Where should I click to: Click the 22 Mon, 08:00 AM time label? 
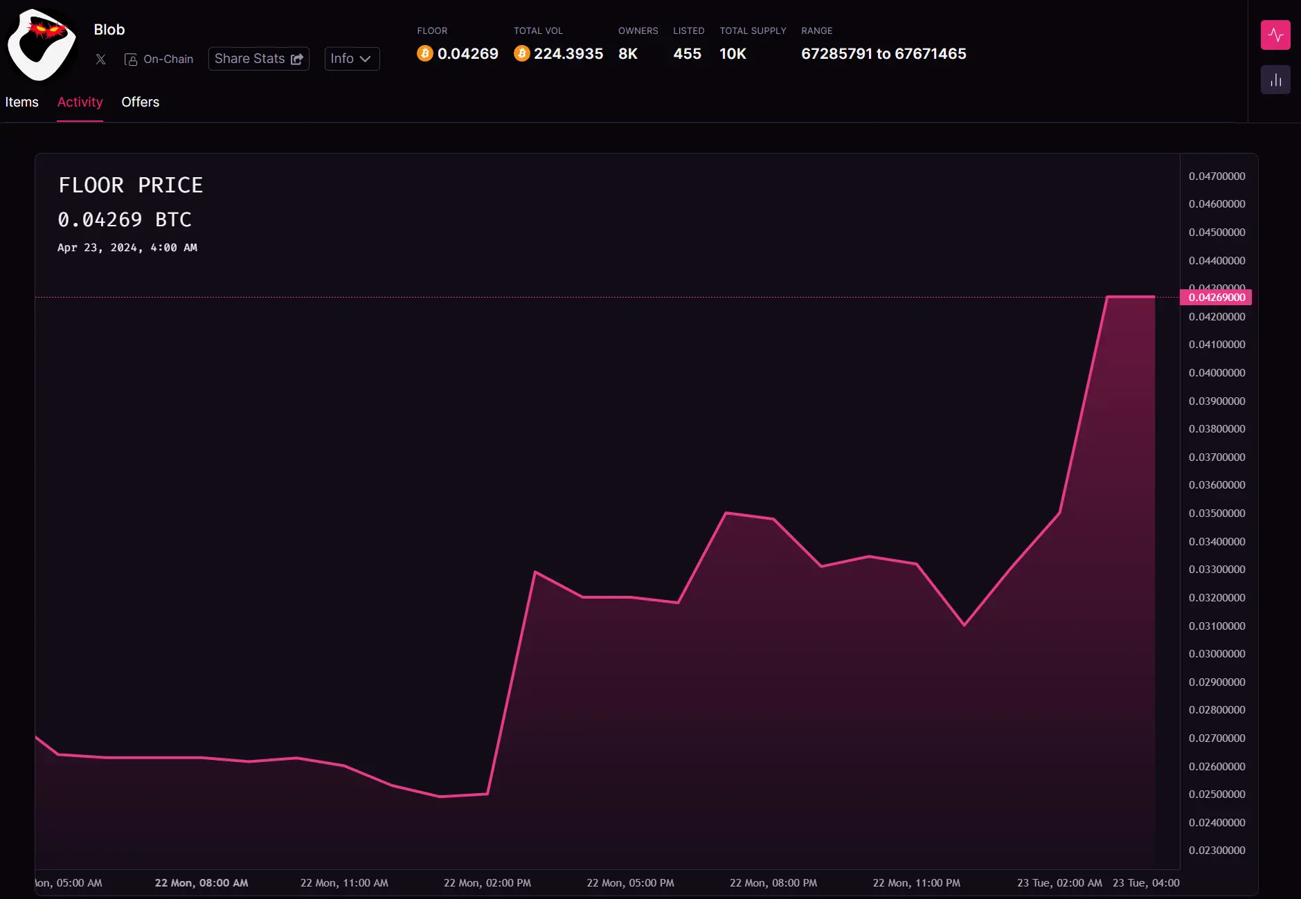pyautogui.click(x=201, y=883)
